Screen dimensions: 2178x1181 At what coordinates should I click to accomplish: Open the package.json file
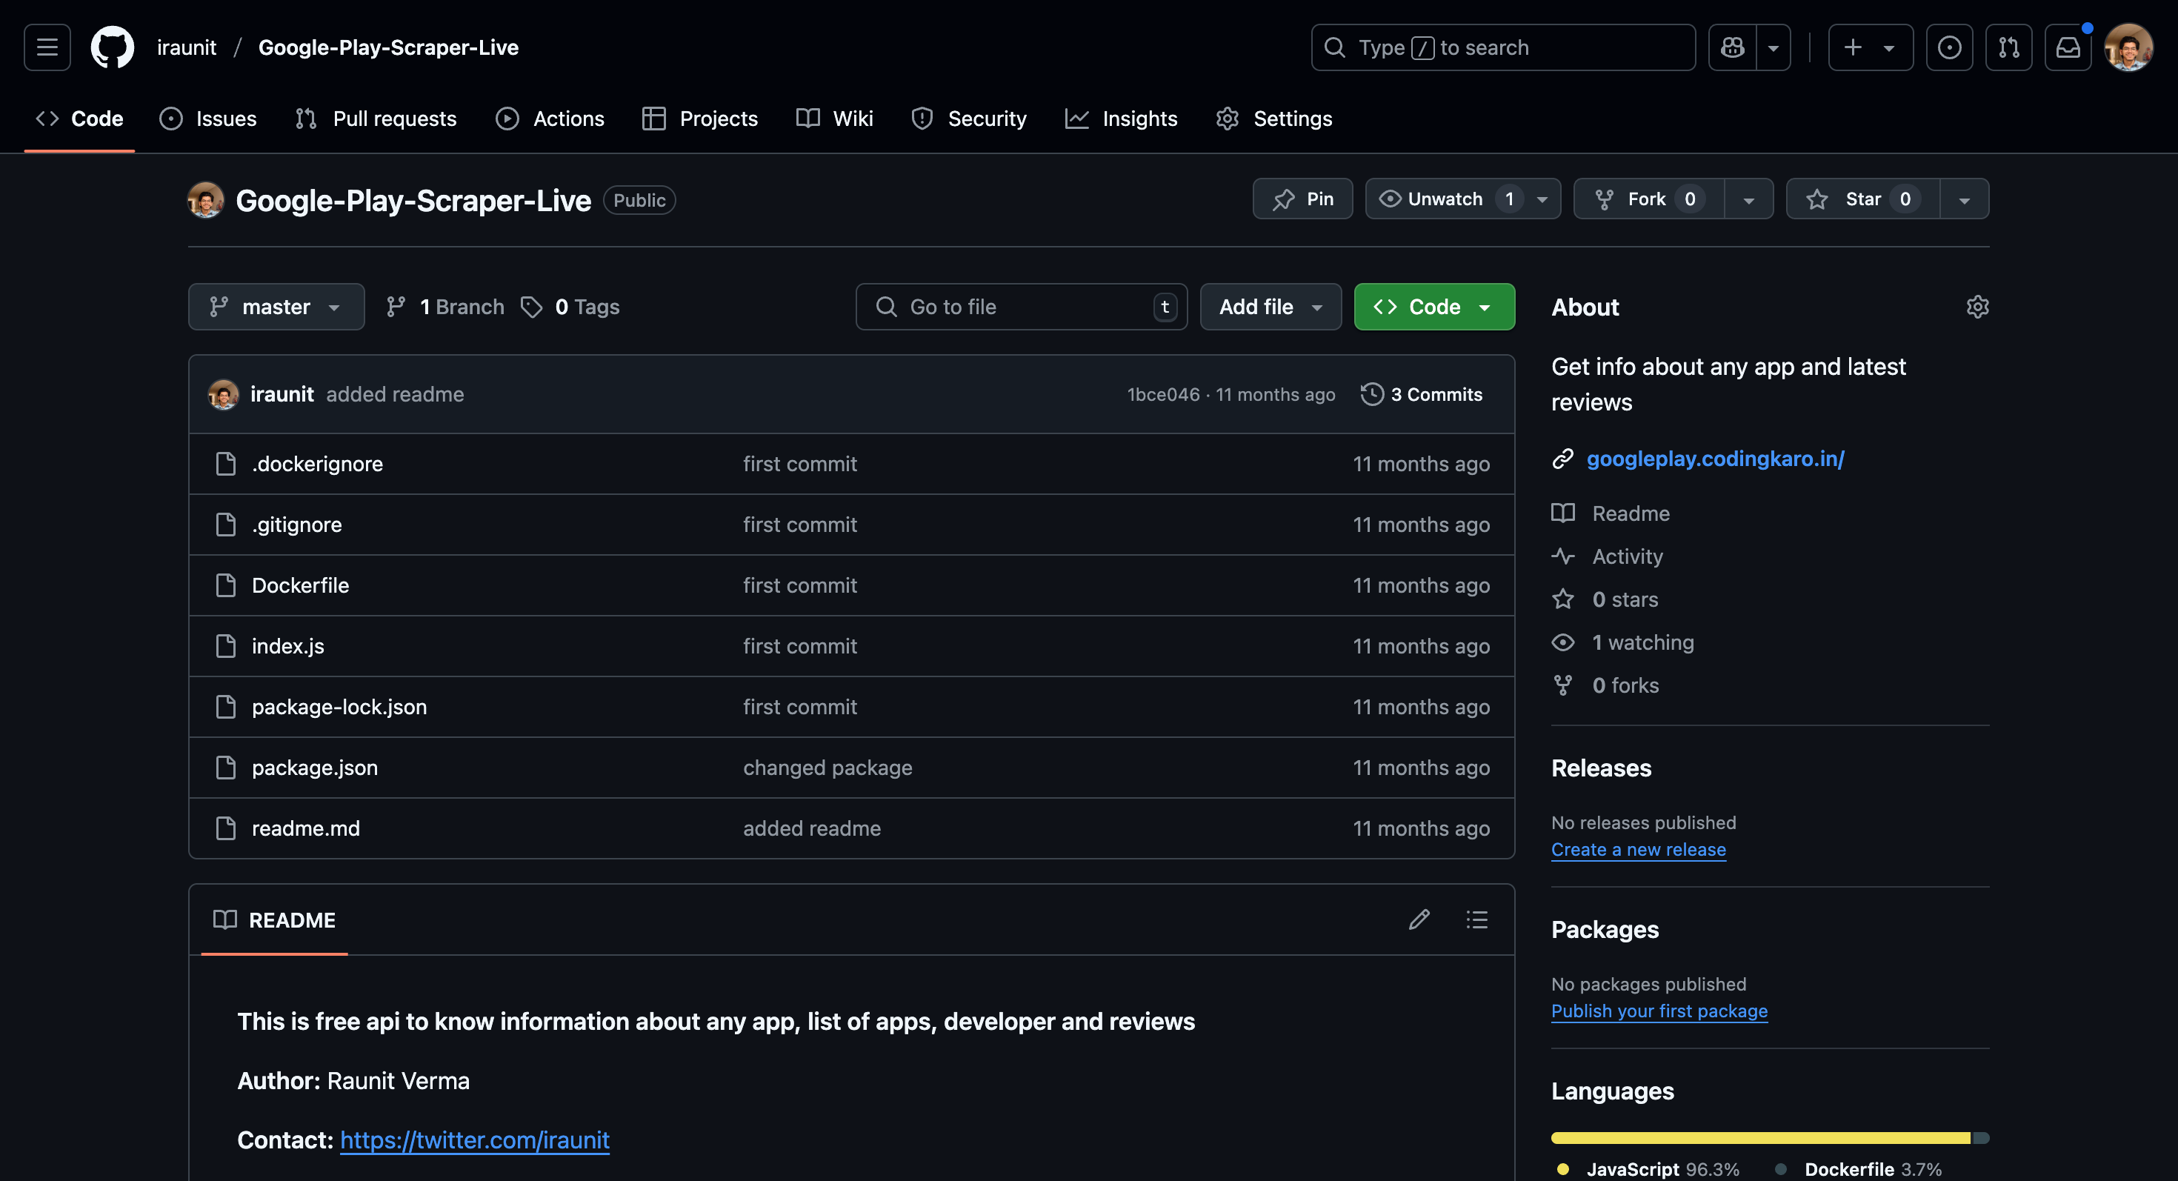315,768
